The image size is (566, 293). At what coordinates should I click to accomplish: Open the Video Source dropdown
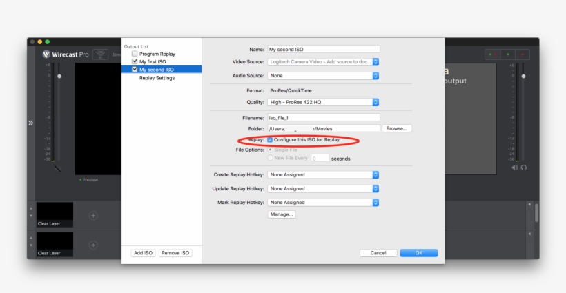tap(323, 62)
